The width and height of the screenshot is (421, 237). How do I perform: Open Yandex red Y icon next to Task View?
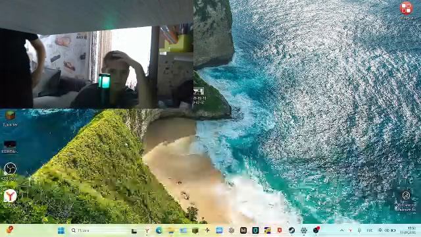point(147,230)
